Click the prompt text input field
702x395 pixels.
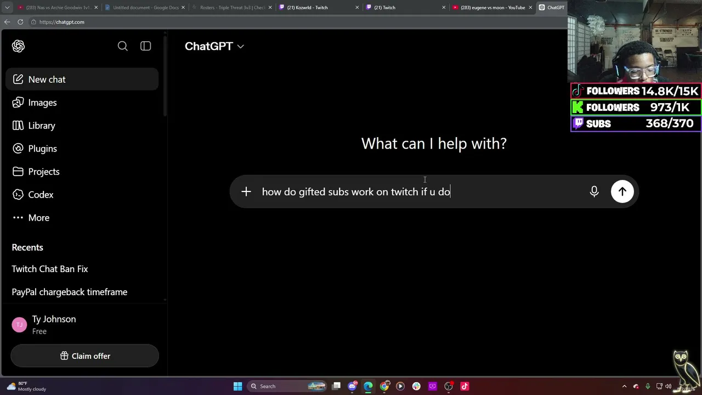(x=420, y=191)
